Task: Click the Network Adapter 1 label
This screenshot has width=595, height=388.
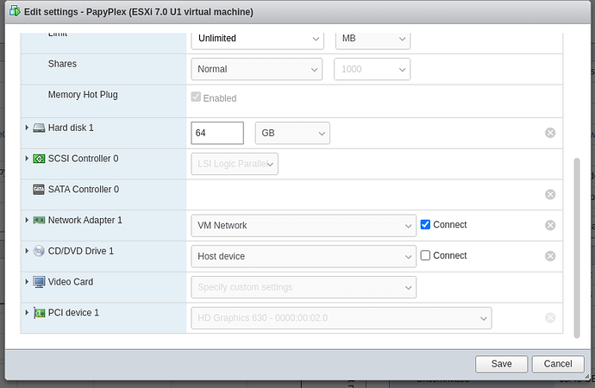Action: [85, 221]
